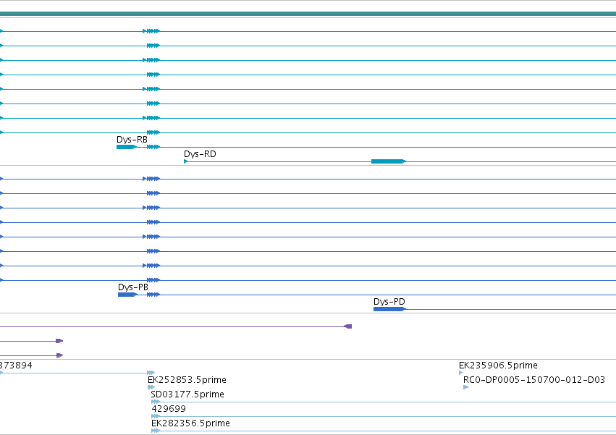Select the SD03177.5prime EST label
Screen dimensions: 616x435
(x=187, y=394)
